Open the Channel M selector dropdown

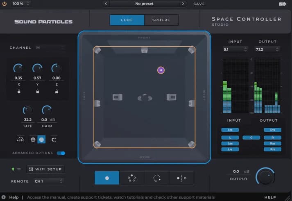click(50, 47)
